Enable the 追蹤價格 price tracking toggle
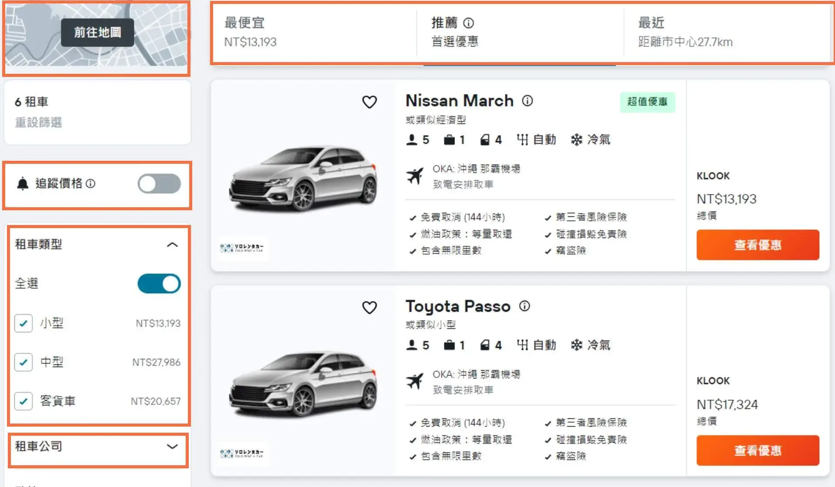835x487 pixels. (x=159, y=183)
